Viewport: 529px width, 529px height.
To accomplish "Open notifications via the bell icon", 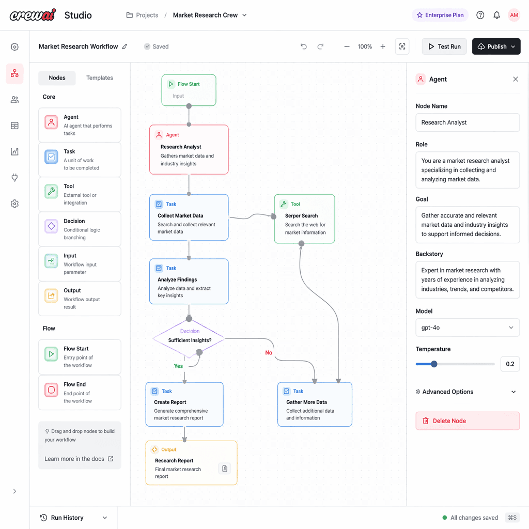I will pyautogui.click(x=496, y=15).
